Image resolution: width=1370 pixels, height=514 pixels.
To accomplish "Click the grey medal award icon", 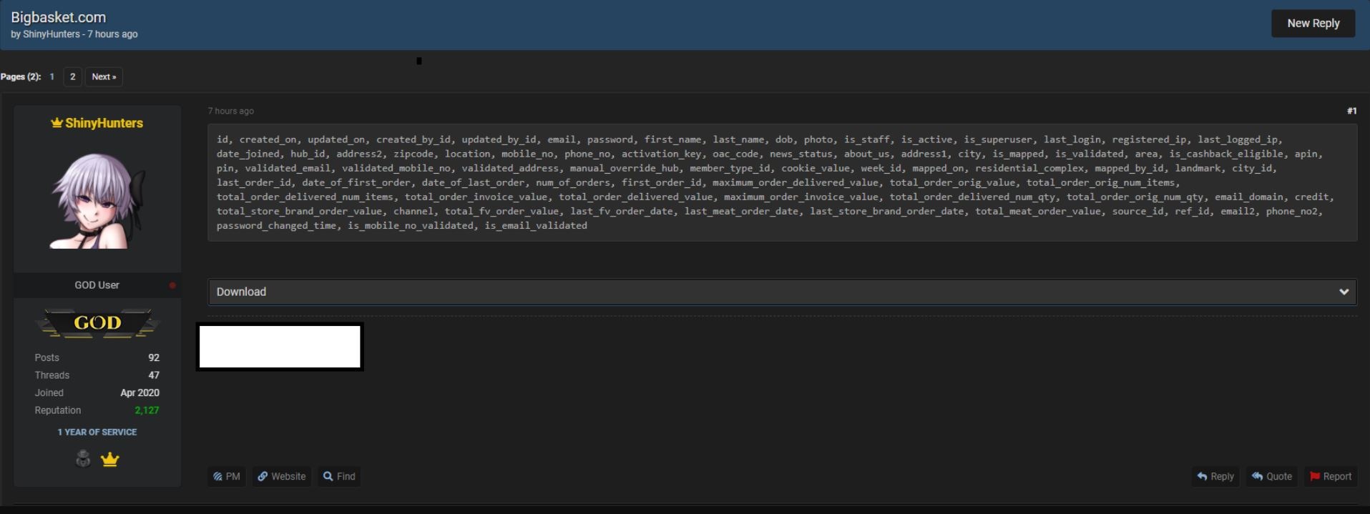I will tap(83, 459).
